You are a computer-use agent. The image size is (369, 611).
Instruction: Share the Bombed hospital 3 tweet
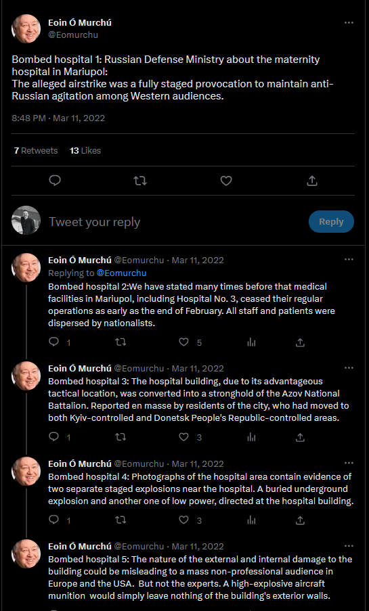point(300,437)
